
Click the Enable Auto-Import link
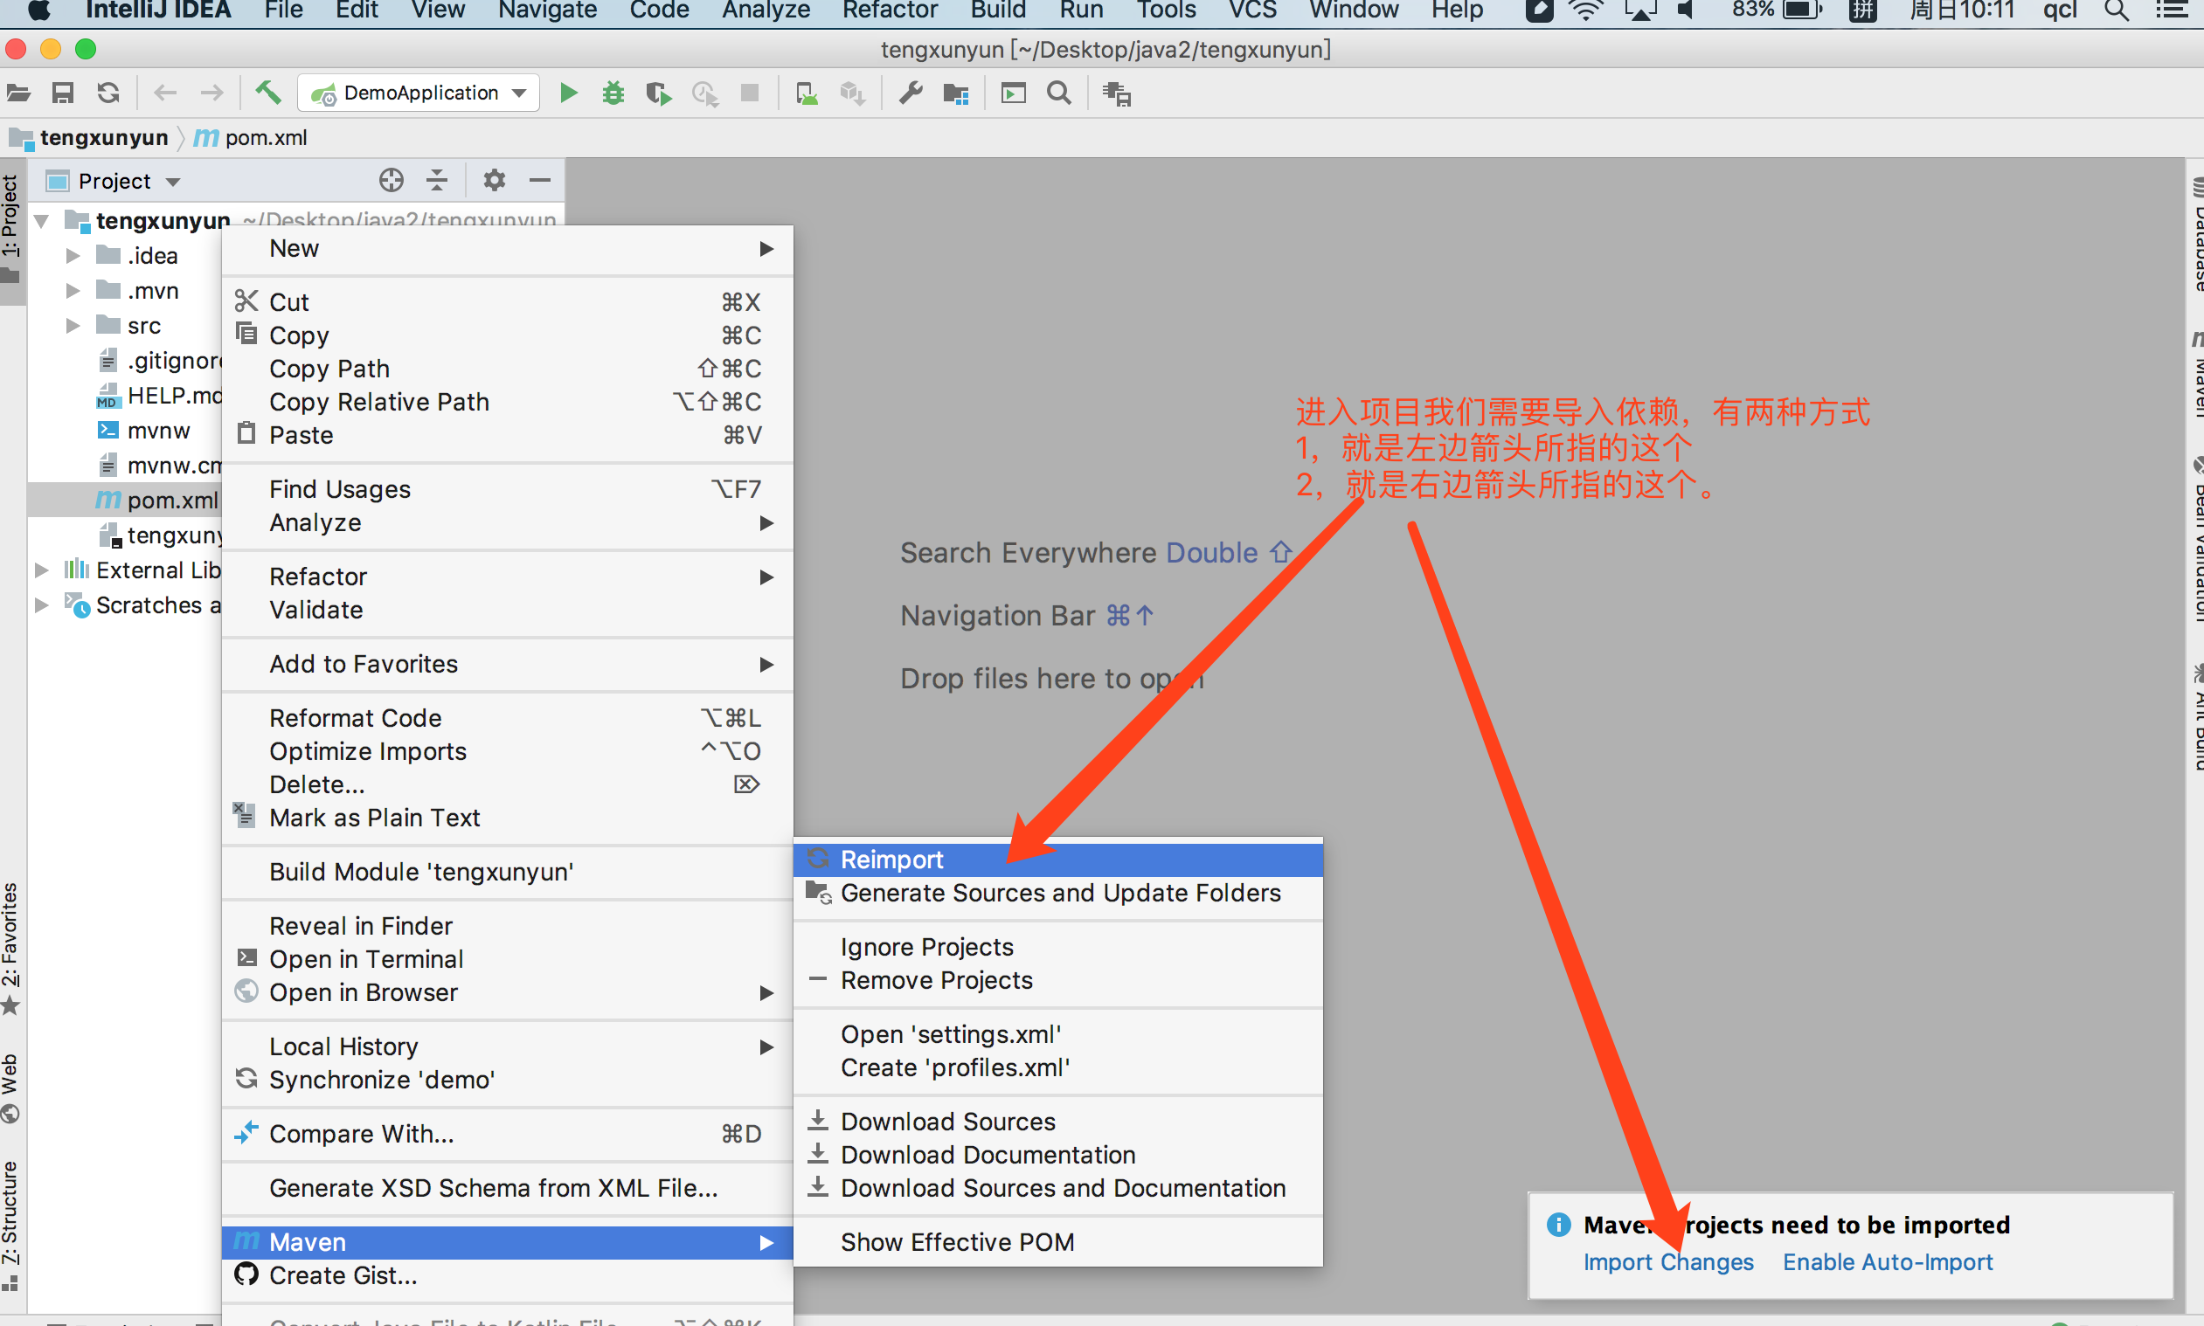[x=1887, y=1261]
